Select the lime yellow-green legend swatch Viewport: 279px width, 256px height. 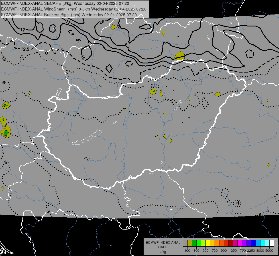(203, 243)
